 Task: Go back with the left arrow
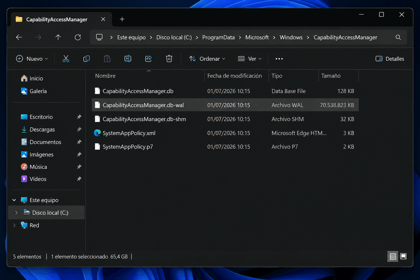tap(19, 37)
